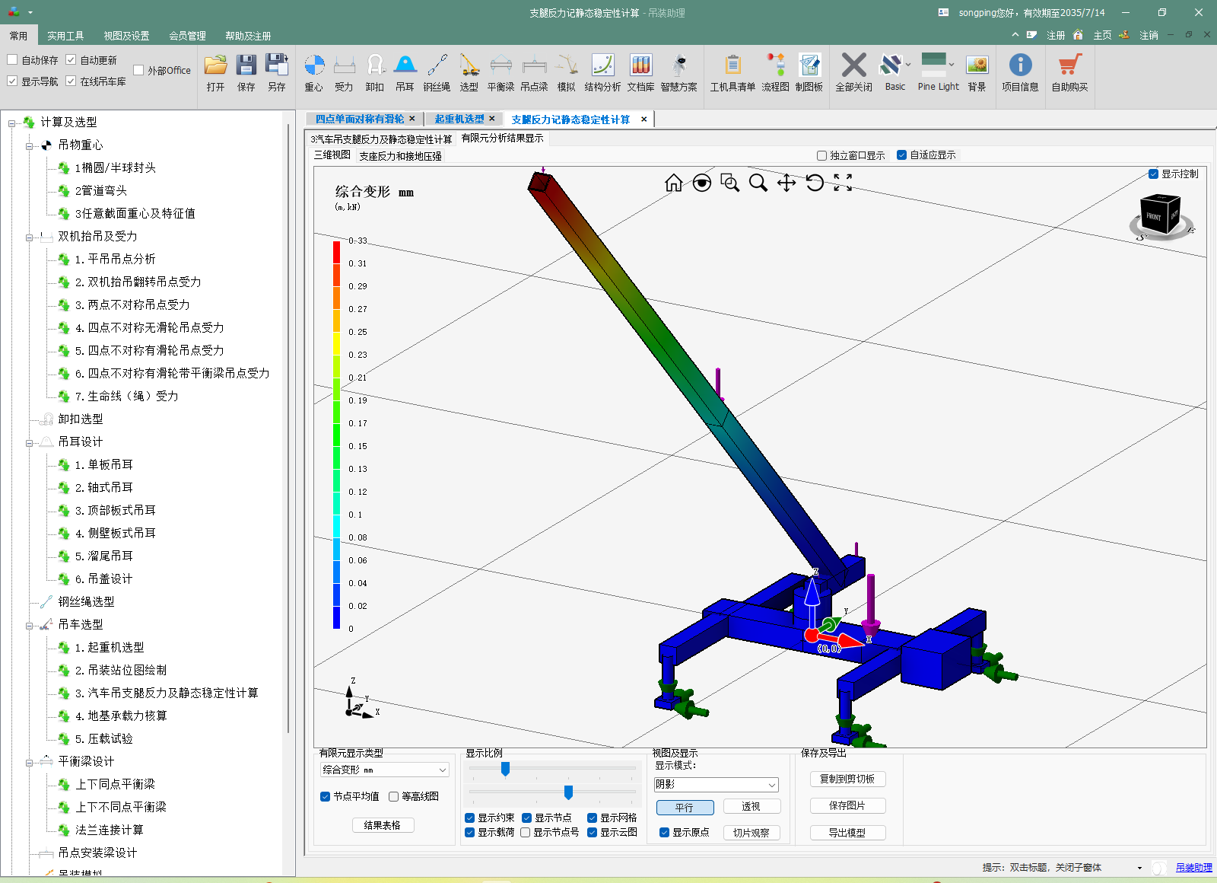Adjust the lower 显示比例 slider
Image resolution: width=1217 pixels, height=883 pixels.
(568, 792)
